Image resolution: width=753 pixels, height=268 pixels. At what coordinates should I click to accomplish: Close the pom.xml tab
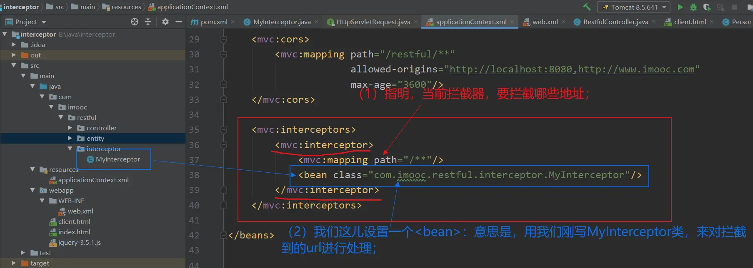pos(233,22)
